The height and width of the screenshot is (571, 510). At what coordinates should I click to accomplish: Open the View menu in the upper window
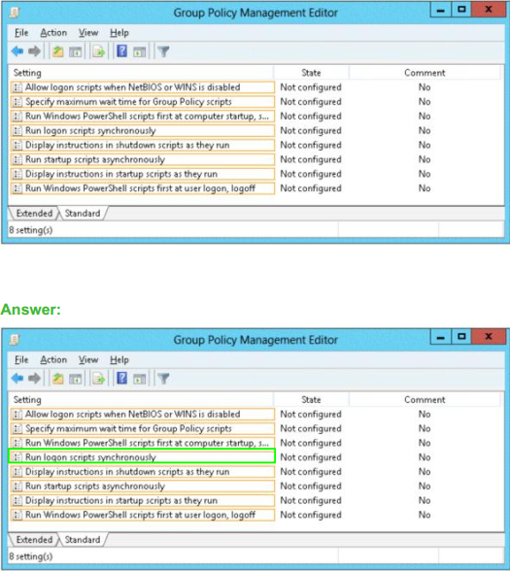click(x=88, y=33)
